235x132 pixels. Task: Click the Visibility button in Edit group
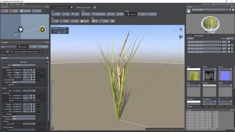tap(65, 21)
